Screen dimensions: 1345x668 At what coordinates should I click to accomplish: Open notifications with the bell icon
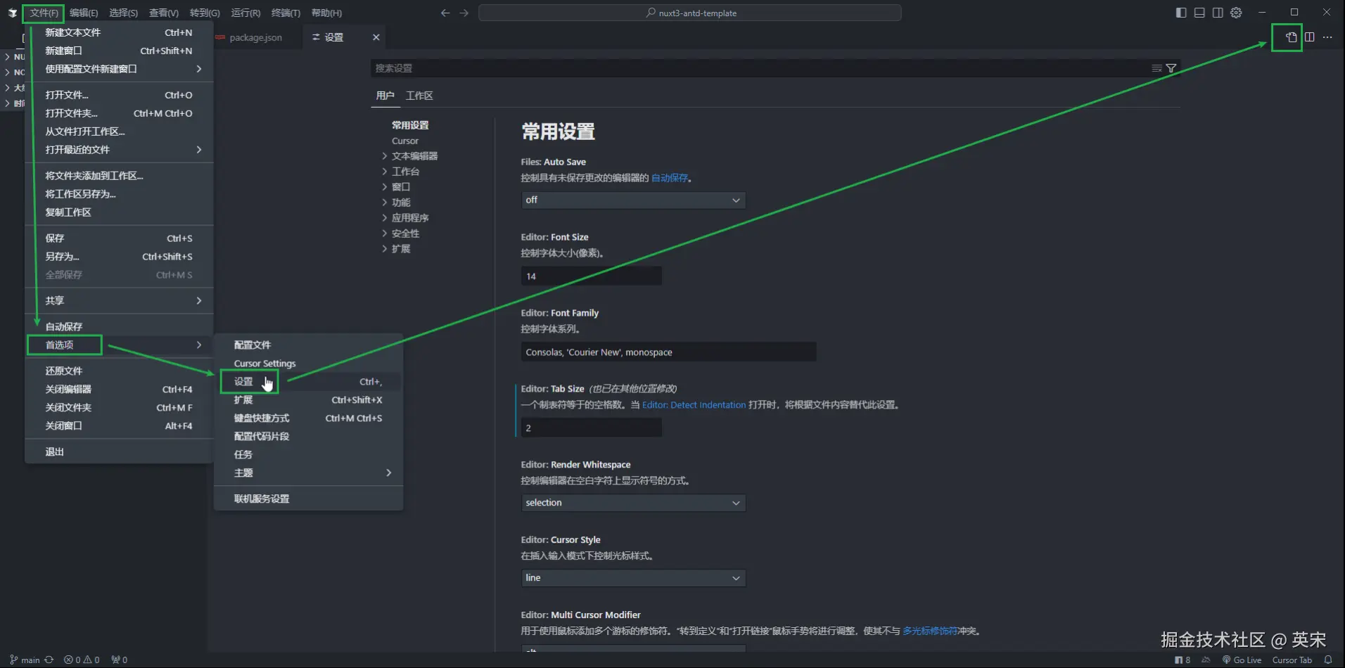click(1328, 660)
